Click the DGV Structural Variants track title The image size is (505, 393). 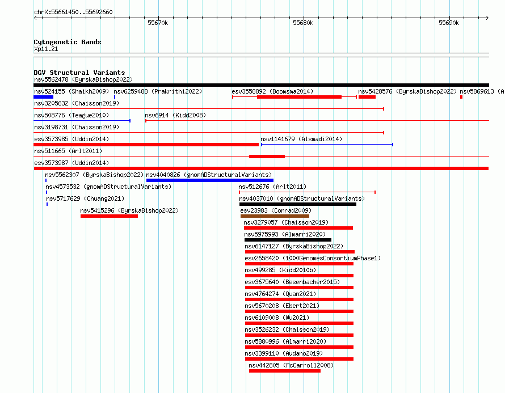click(x=79, y=73)
